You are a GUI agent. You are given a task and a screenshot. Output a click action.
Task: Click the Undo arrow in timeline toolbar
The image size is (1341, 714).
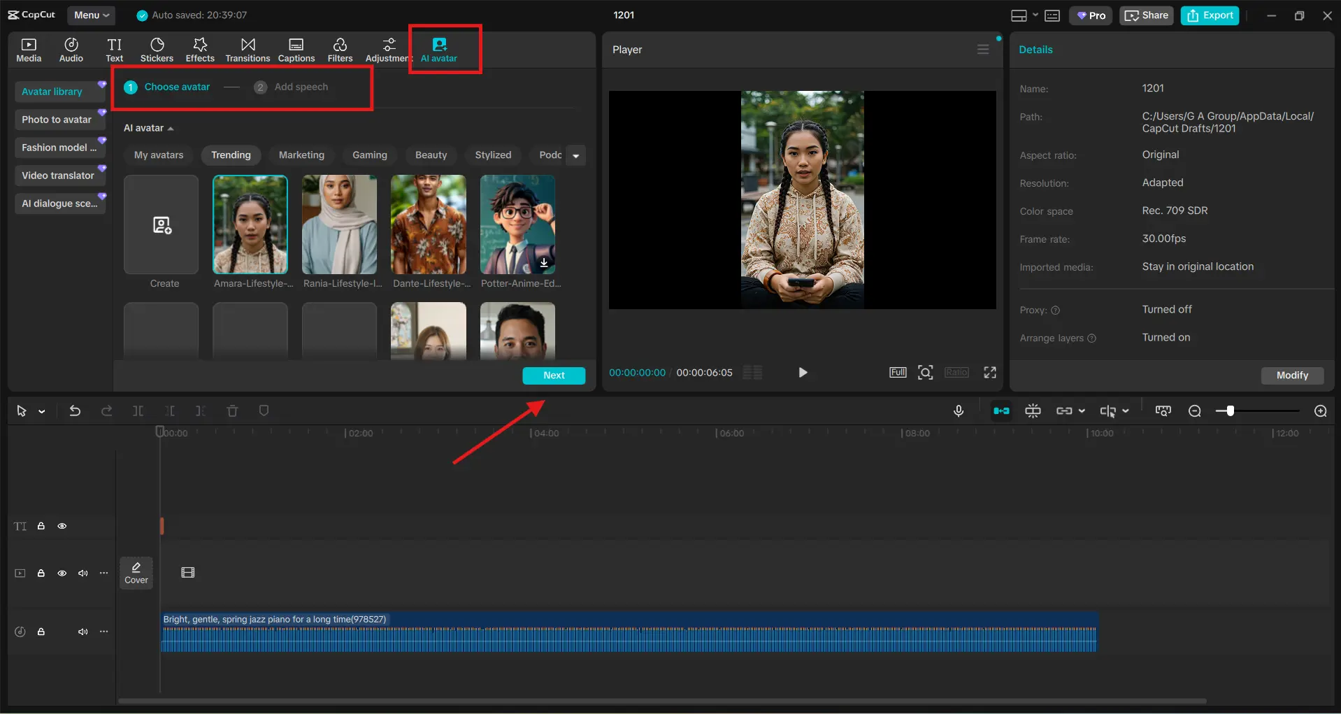75,411
